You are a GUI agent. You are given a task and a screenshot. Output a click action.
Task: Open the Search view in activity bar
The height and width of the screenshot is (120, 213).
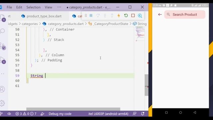click(2, 31)
